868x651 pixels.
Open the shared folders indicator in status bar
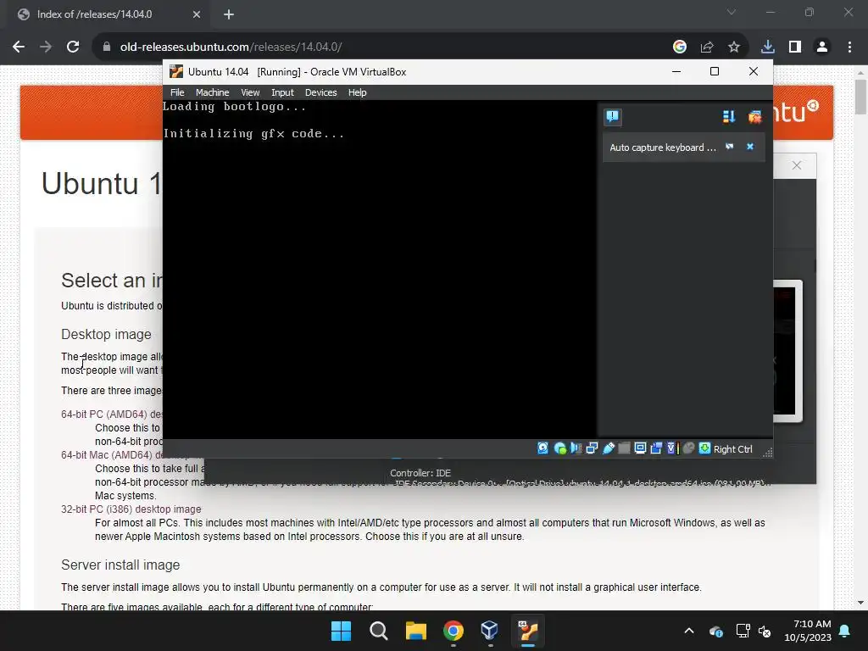pyautogui.click(x=624, y=448)
